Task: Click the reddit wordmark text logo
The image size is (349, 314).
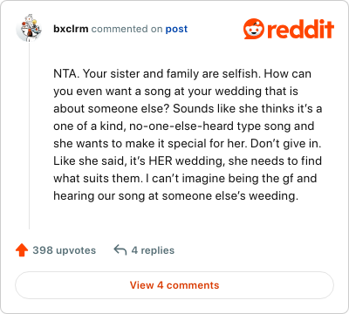Action: 301,29
